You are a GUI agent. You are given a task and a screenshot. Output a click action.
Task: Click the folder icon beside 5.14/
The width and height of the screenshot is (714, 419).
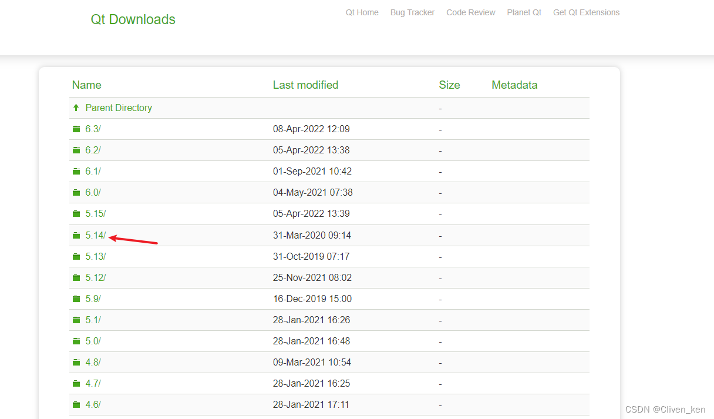point(76,235)
